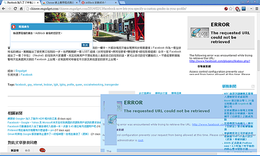Viewport: 260px width, 156px height.
Task: Open the Engadget source link
Action: pos(21,71)
